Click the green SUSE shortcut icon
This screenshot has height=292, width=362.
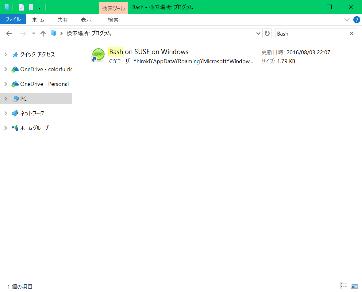tap(98, 55)
